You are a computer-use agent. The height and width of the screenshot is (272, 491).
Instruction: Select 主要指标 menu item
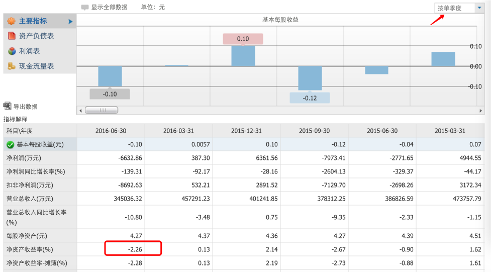[x=40, y=21]
